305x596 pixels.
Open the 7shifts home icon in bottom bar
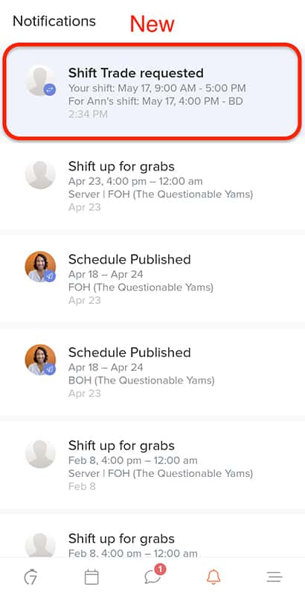pos(30,577)
